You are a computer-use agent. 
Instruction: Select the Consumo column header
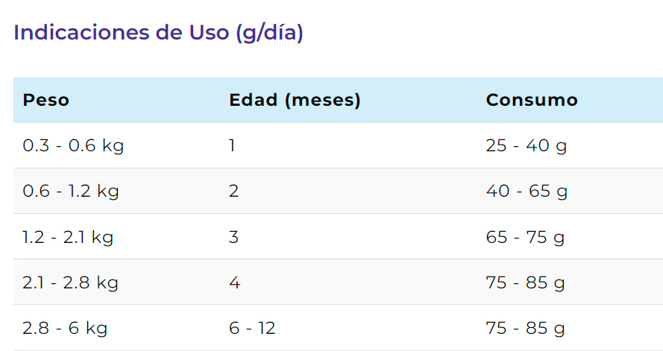tap(532, 100)
